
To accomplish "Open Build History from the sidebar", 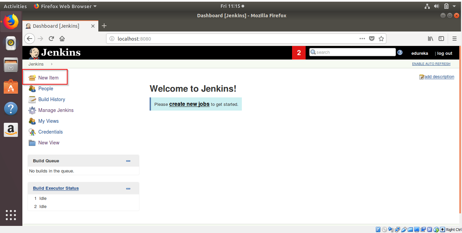I will click(51, 99).
